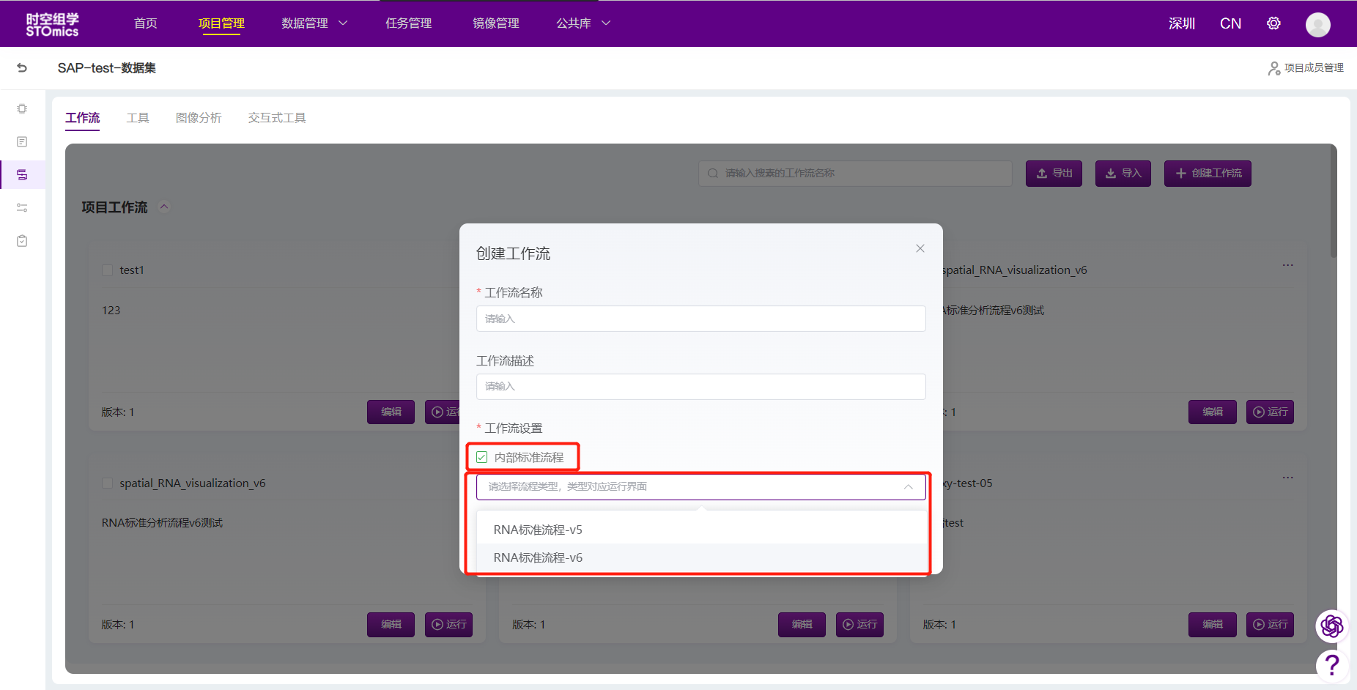
Task: Select the spatial_RNA_visualization_v6 card checkbox
Action: pos(108,483)
